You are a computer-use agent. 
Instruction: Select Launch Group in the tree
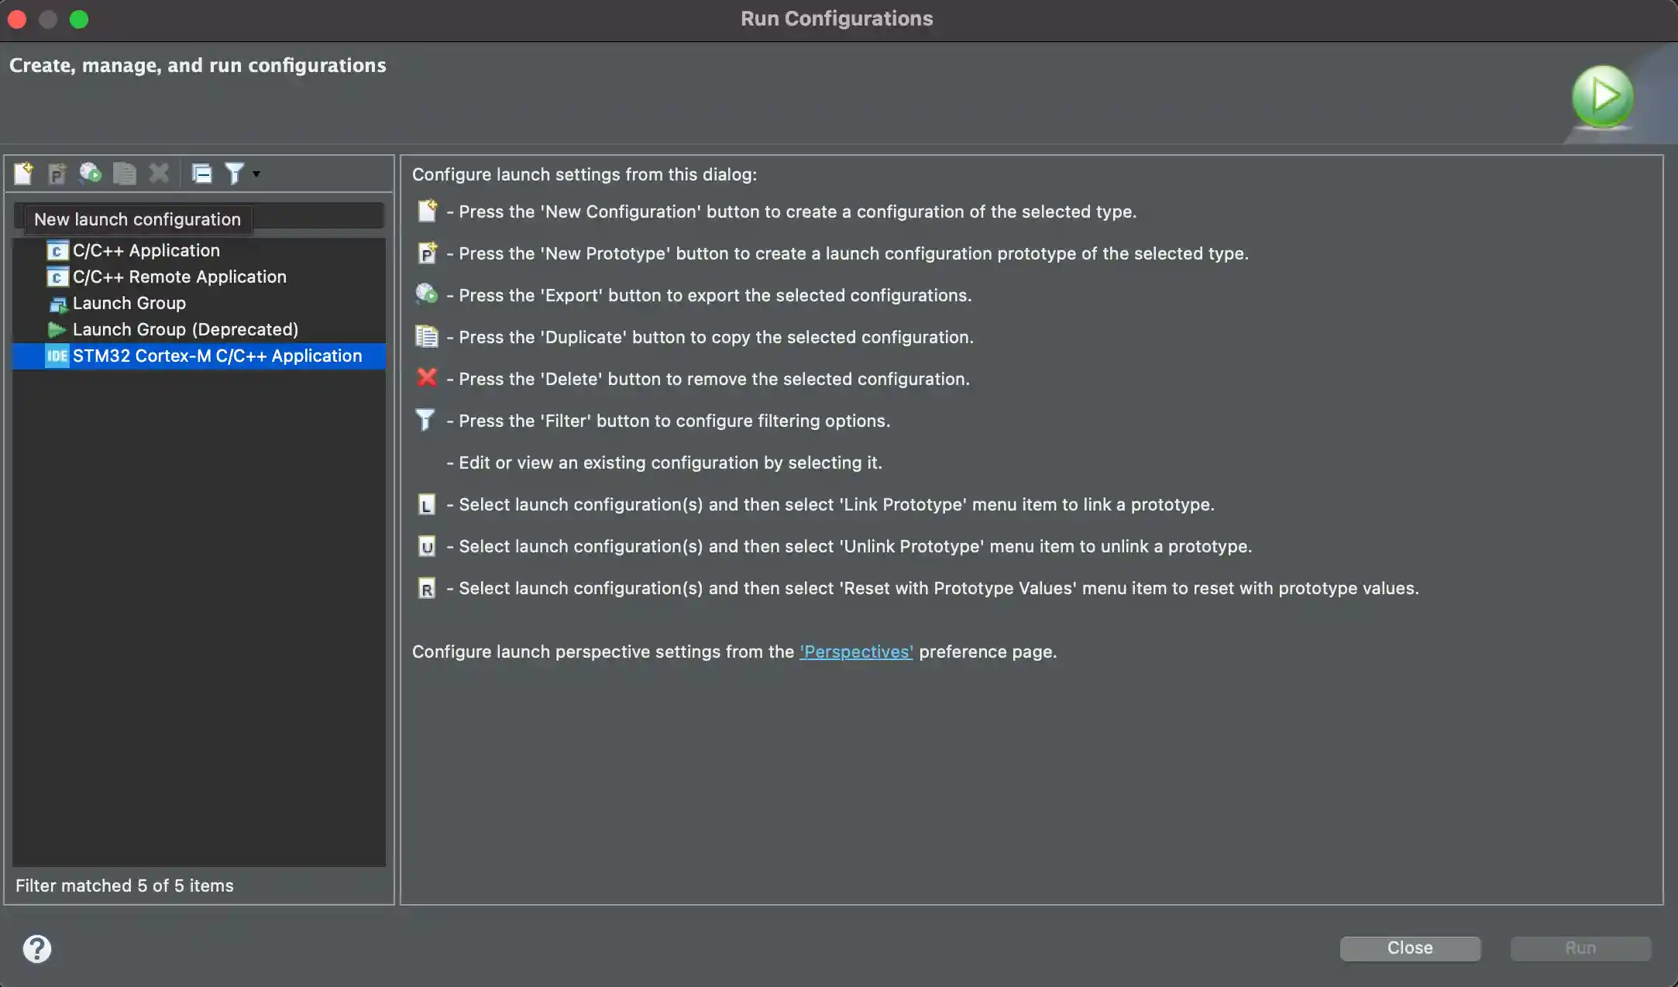tap(129, 303)
